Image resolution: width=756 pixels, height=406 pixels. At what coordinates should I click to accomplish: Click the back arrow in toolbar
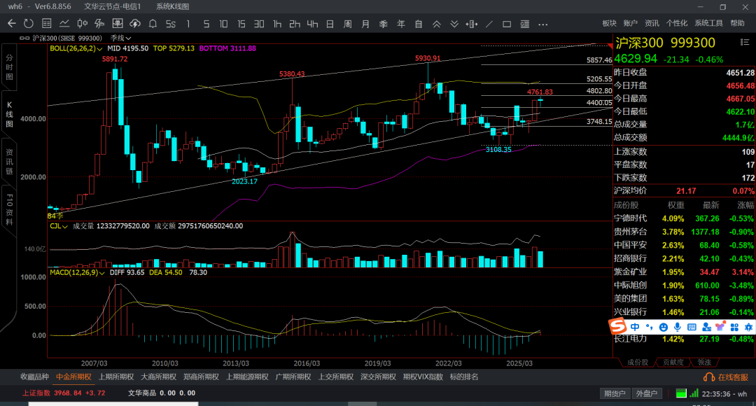pyautogui.click(x=11, y=24)
